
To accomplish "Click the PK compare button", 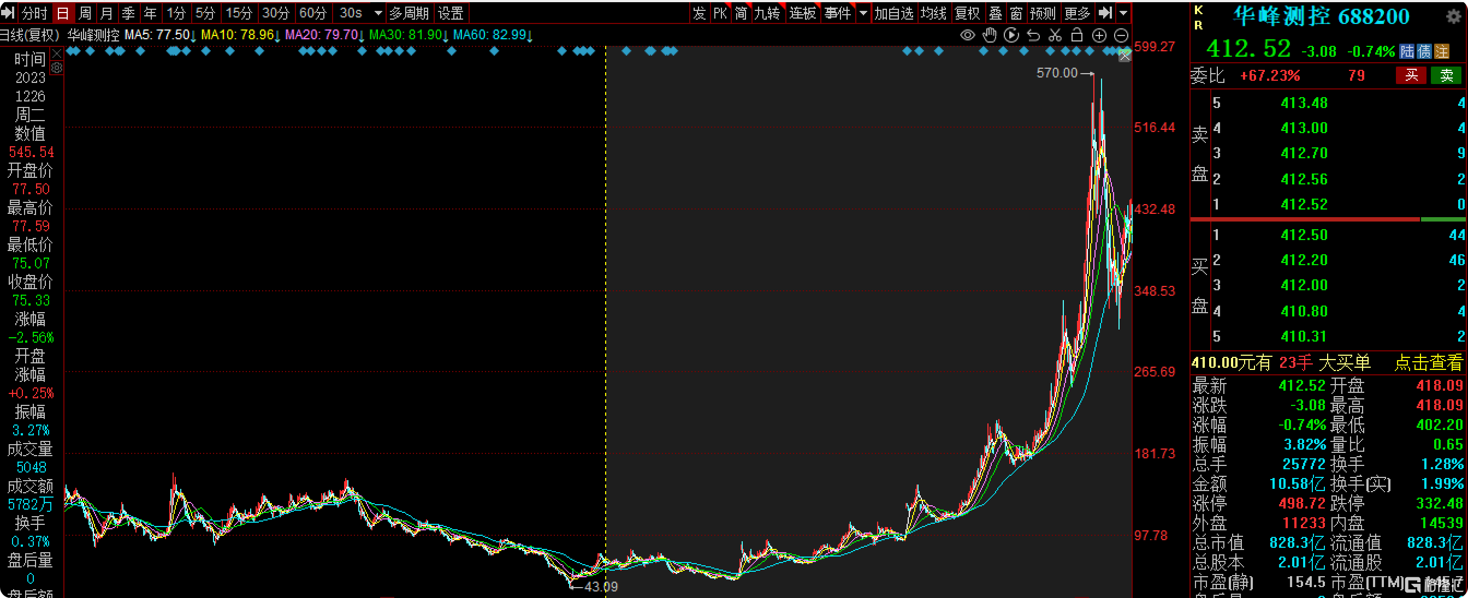I will pos(720,13).
